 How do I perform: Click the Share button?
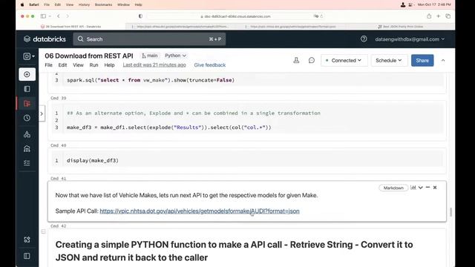tap(422, 61)
